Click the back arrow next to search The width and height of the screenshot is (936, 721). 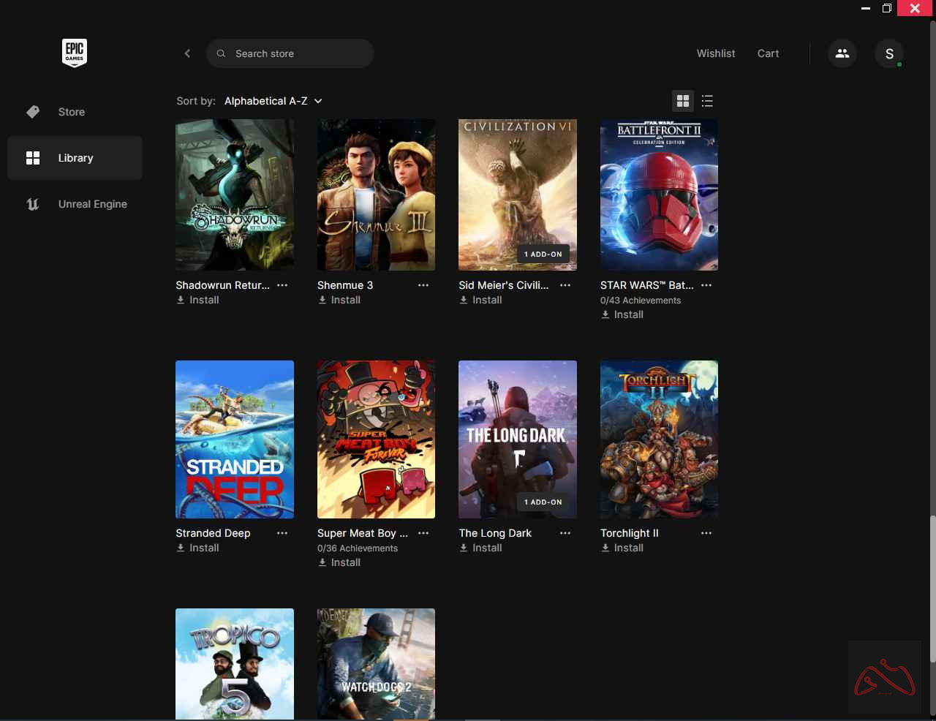tap(187, 53)
